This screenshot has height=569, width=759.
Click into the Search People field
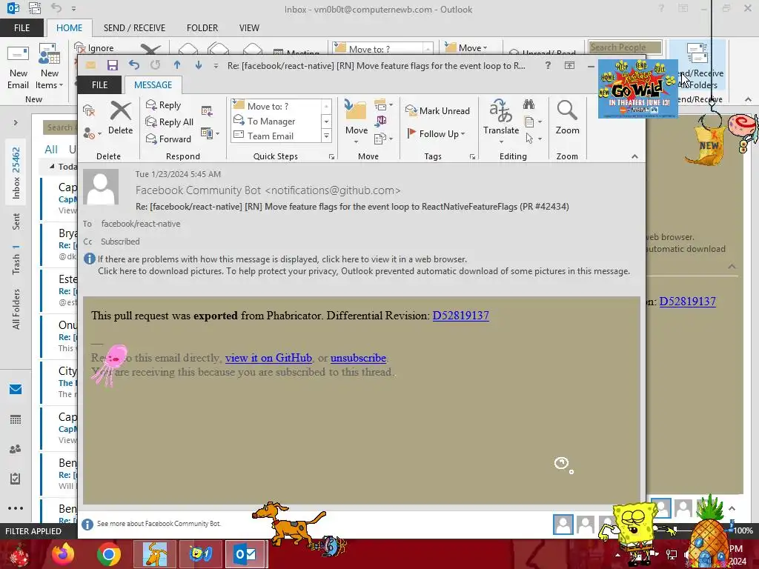pos(625,47)
